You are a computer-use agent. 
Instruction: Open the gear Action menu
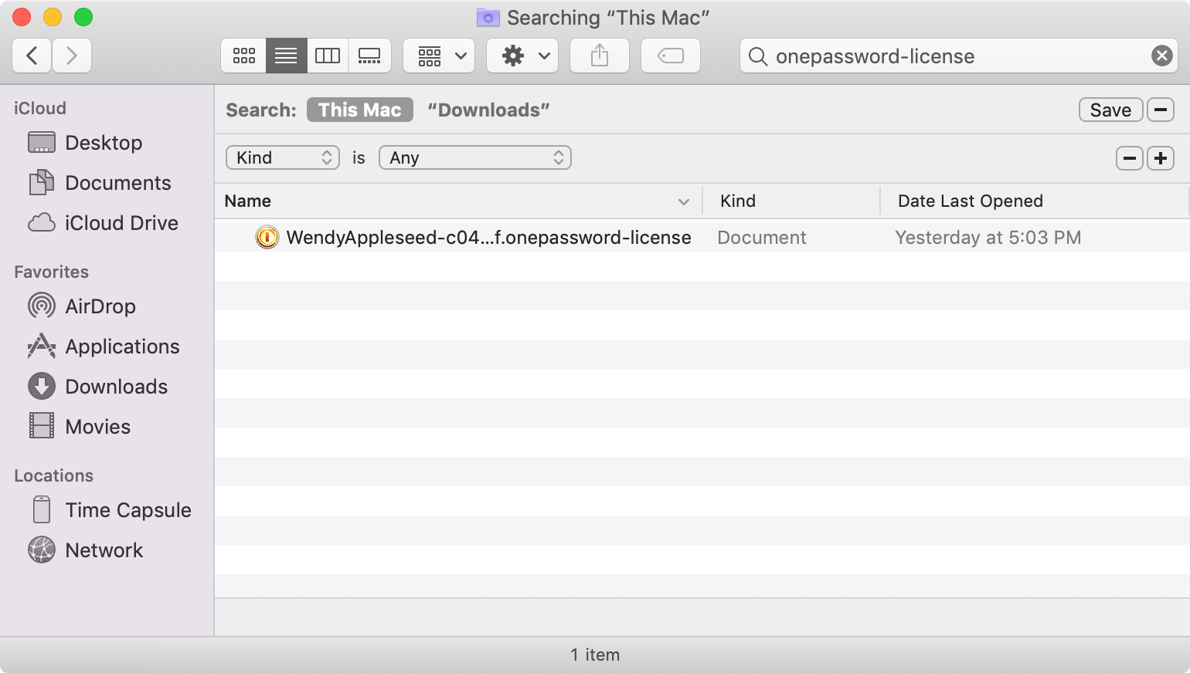(x=522, y=56)
